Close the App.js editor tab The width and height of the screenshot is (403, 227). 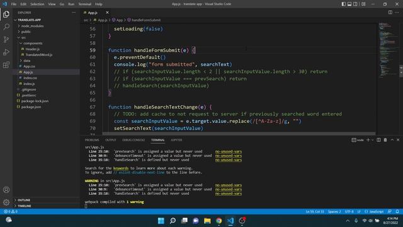107,13
